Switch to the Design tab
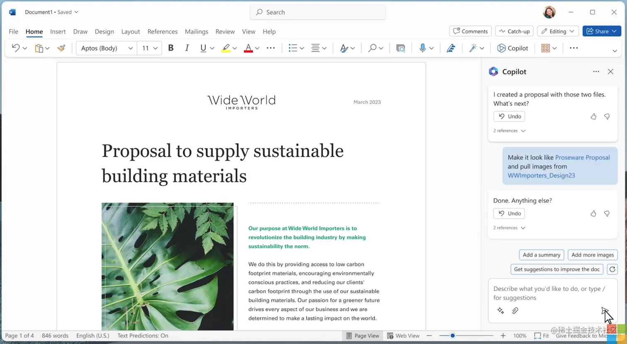627x344 pixels. click(104, 31)
